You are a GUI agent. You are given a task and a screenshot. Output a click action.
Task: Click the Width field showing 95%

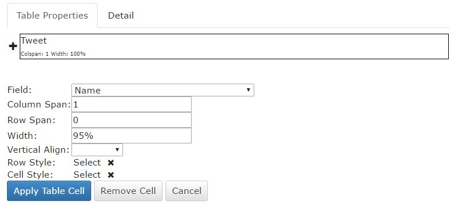131,135
